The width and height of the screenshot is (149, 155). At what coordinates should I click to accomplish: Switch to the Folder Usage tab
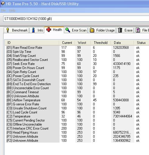click(x=102, y=30)
